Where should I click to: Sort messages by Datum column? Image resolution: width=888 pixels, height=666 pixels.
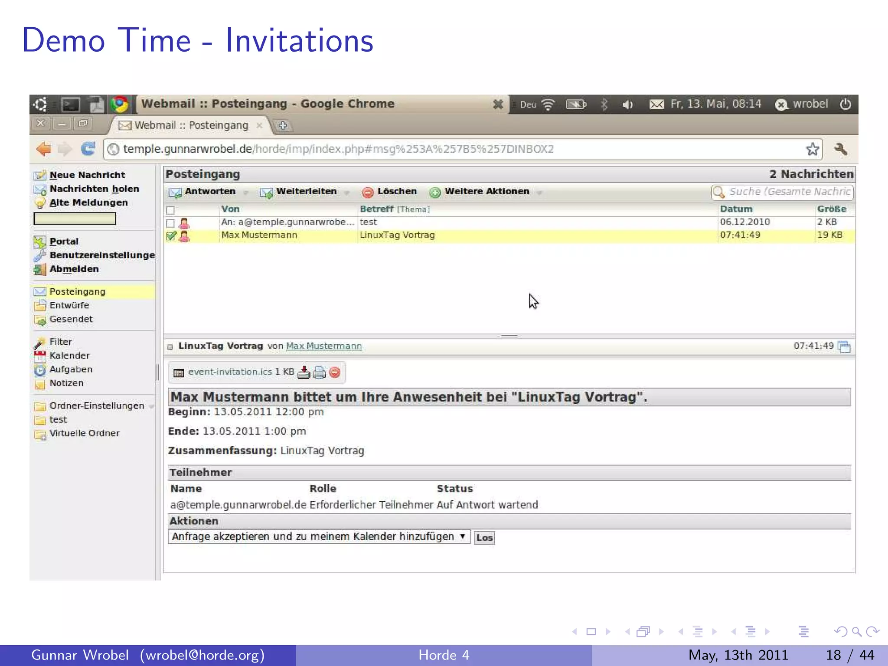736,209
